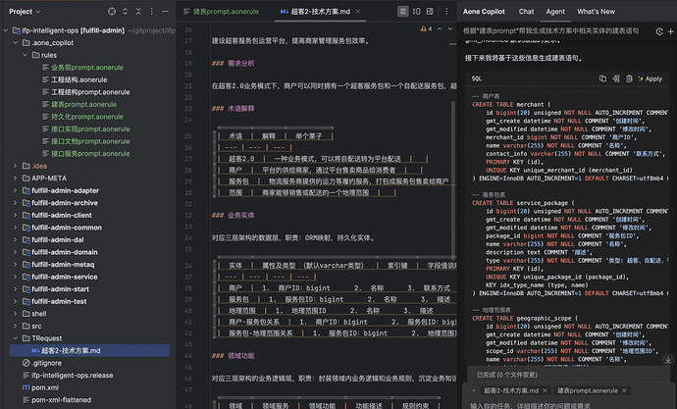Viewport: 677px width, 409px height.
Task: Click the ### 业务实体 heading in editor
Action: click(x=233, y=215)
